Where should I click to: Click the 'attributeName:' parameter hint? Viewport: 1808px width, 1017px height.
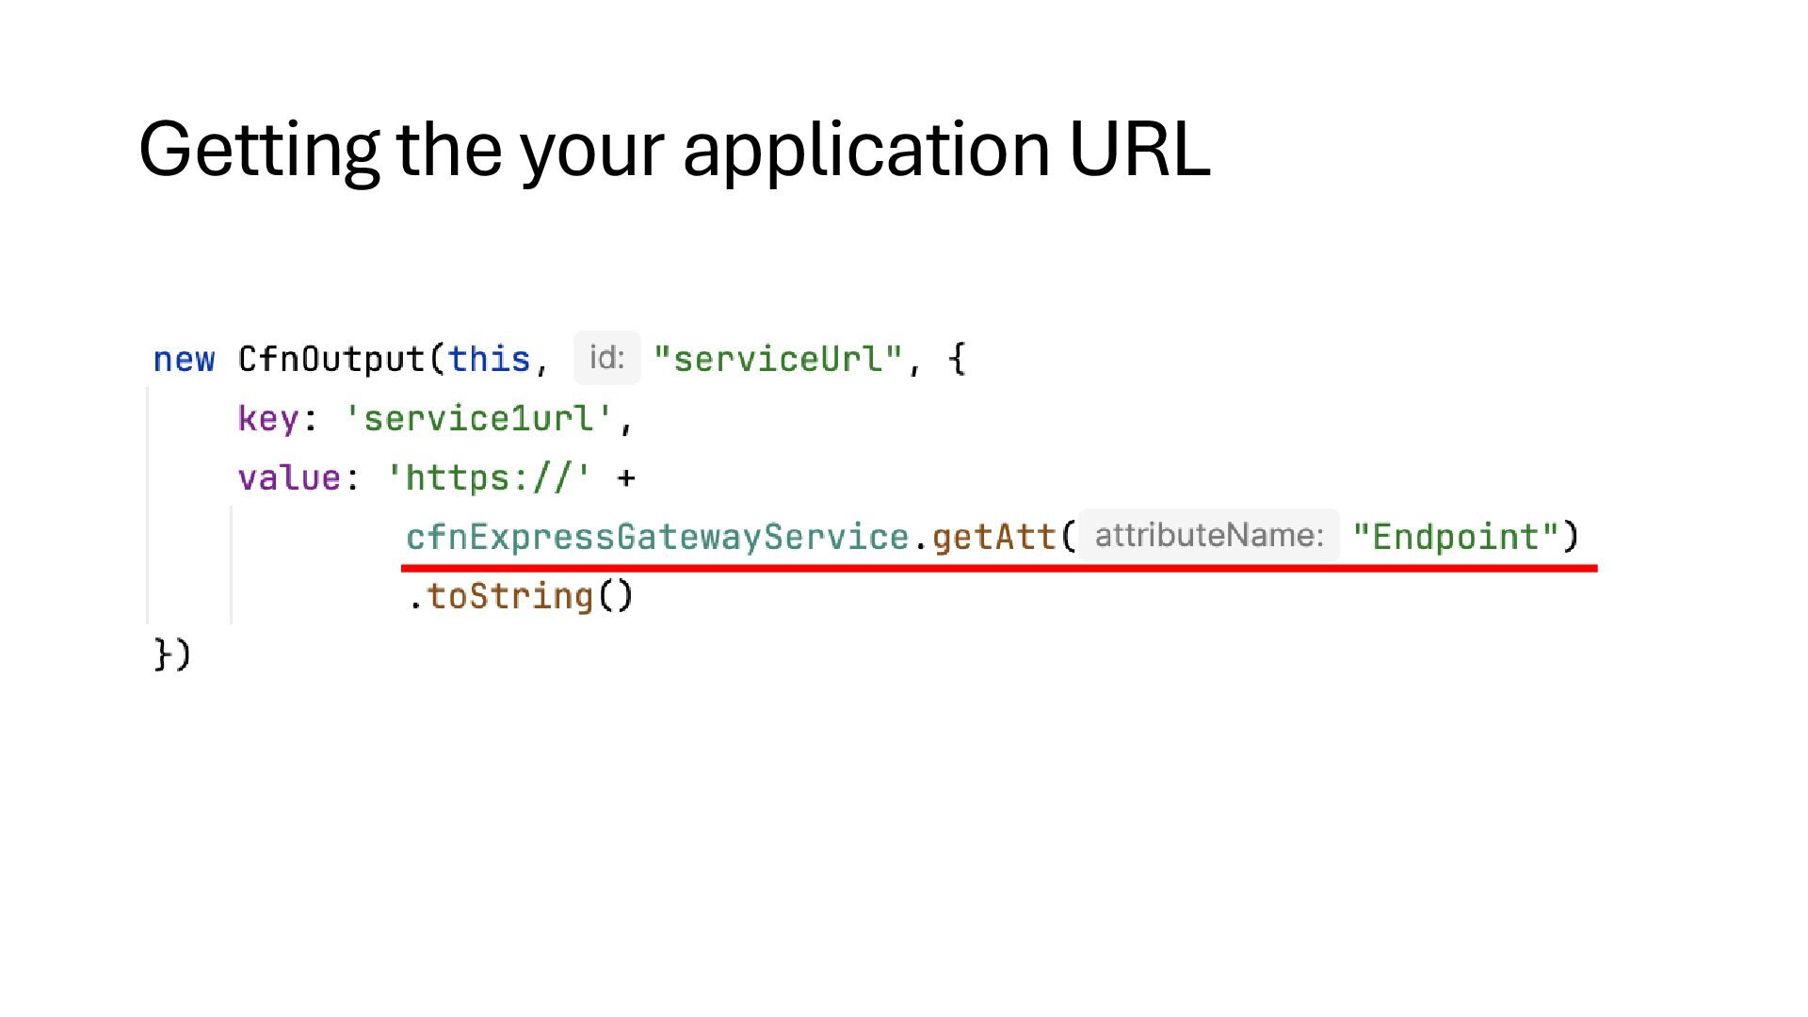(x=1208, y=535)
